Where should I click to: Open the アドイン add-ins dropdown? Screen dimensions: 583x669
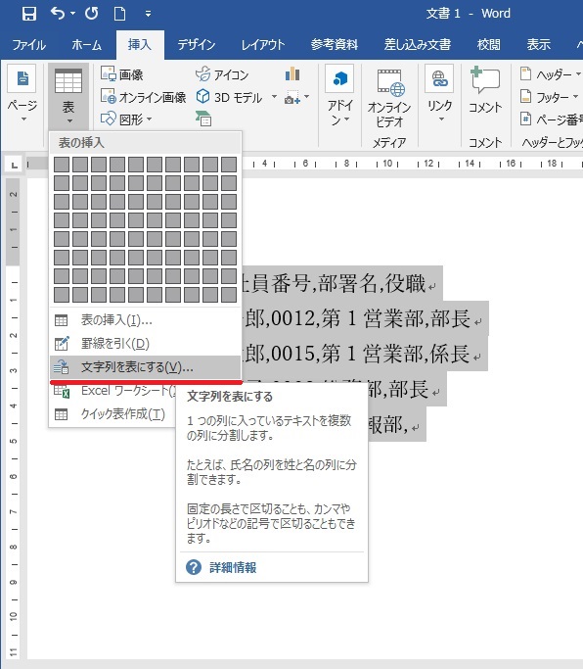tap(340, 96)
